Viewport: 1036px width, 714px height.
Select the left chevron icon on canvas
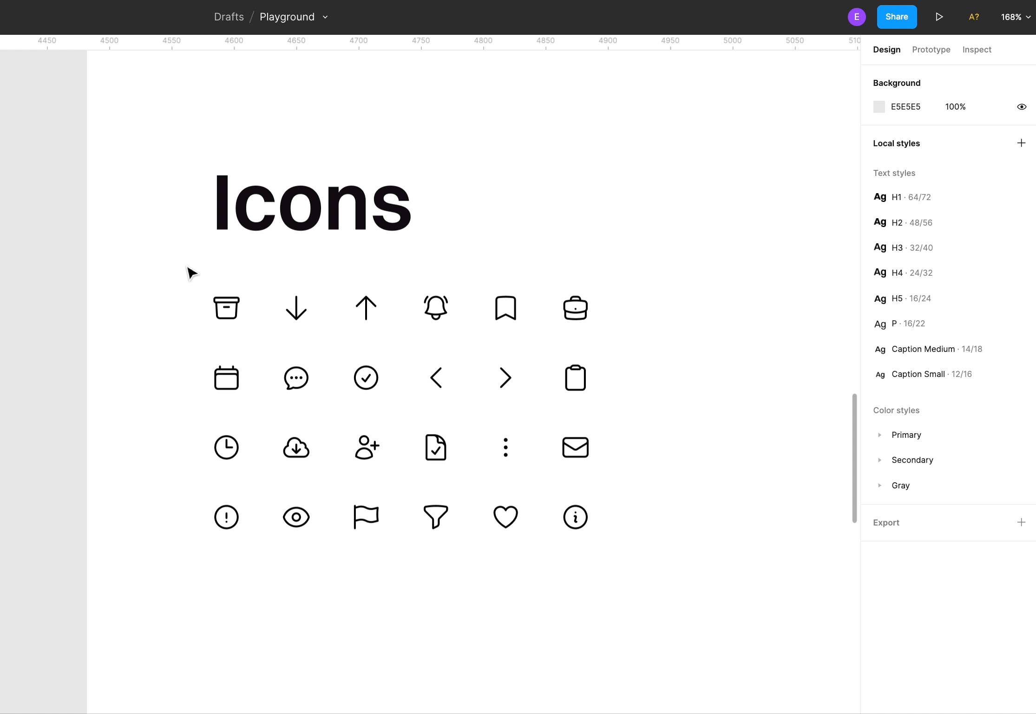coord(436,377)
